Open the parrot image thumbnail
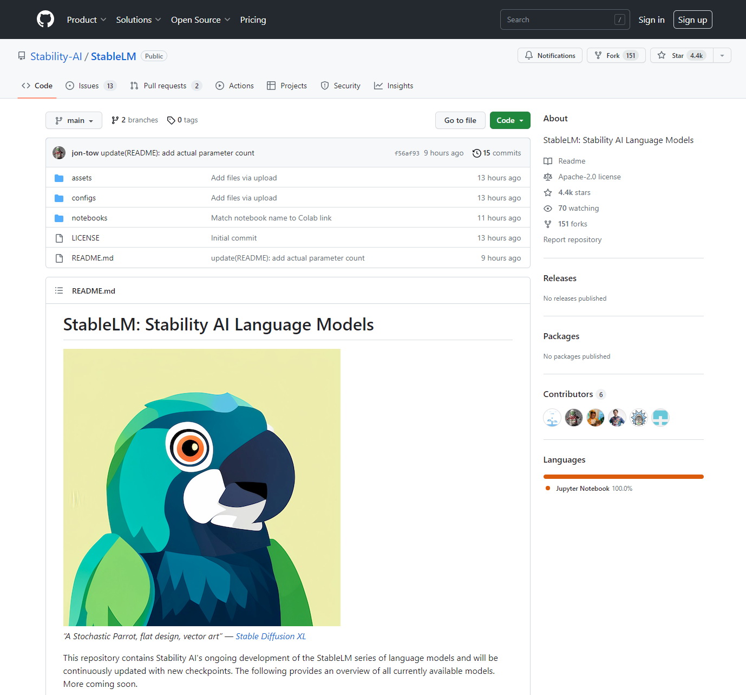Viewport: 746px width, 695px height. [x=202, y=488]
